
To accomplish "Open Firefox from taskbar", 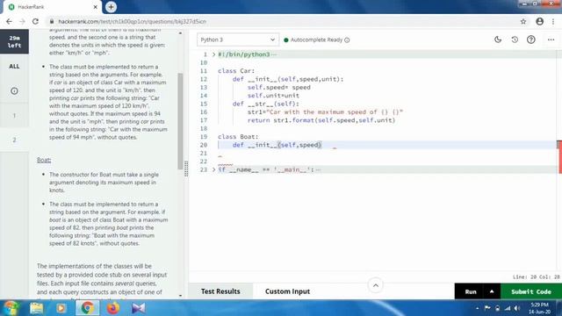I will coord(113,308).
